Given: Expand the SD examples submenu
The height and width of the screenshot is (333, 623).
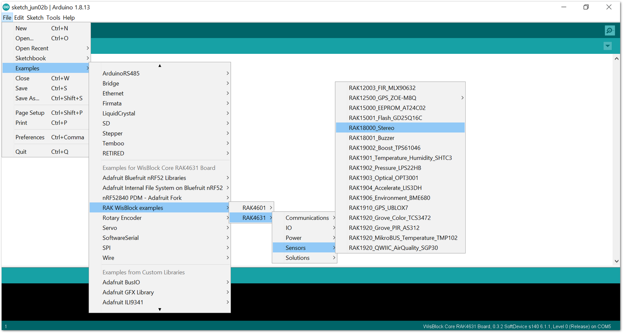Looking at the screenshot, I should (x=160, y=123).
